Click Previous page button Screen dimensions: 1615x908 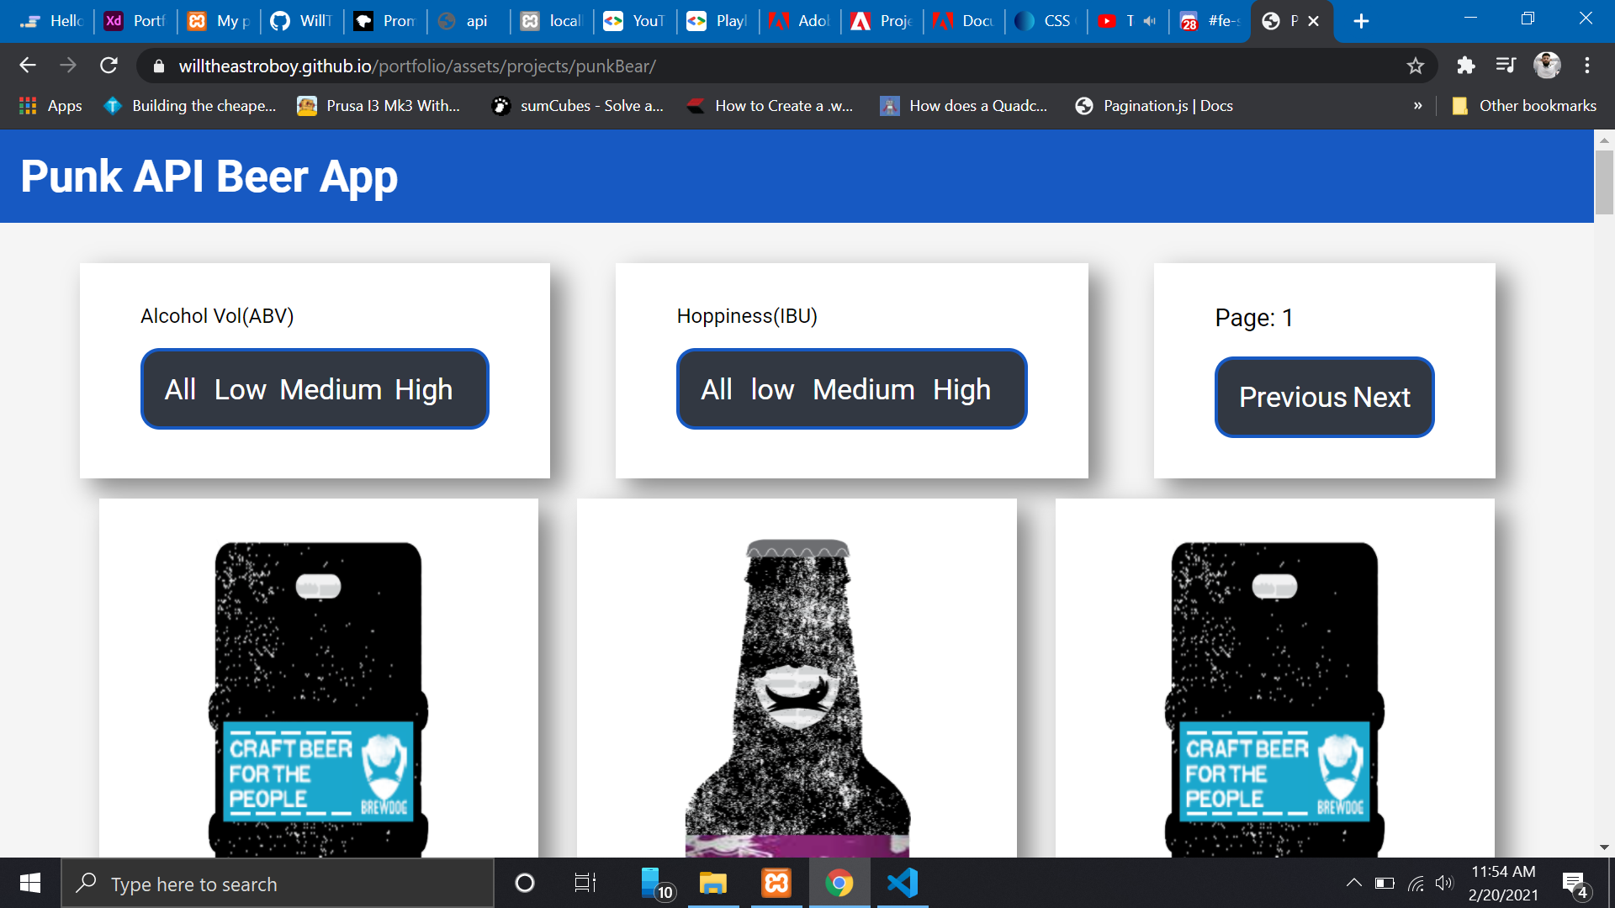pos(1293,398)
